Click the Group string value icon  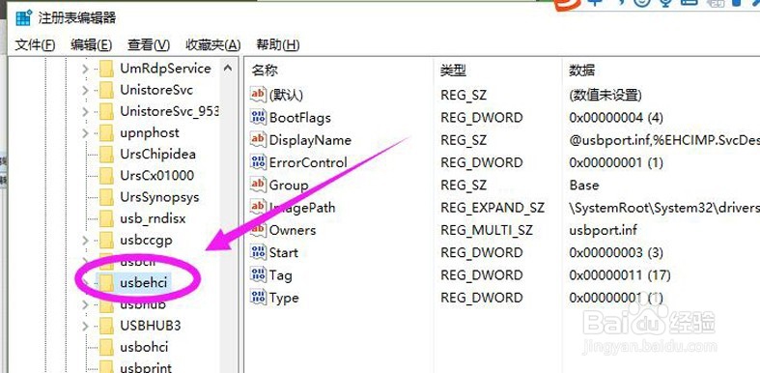(258, 184)
